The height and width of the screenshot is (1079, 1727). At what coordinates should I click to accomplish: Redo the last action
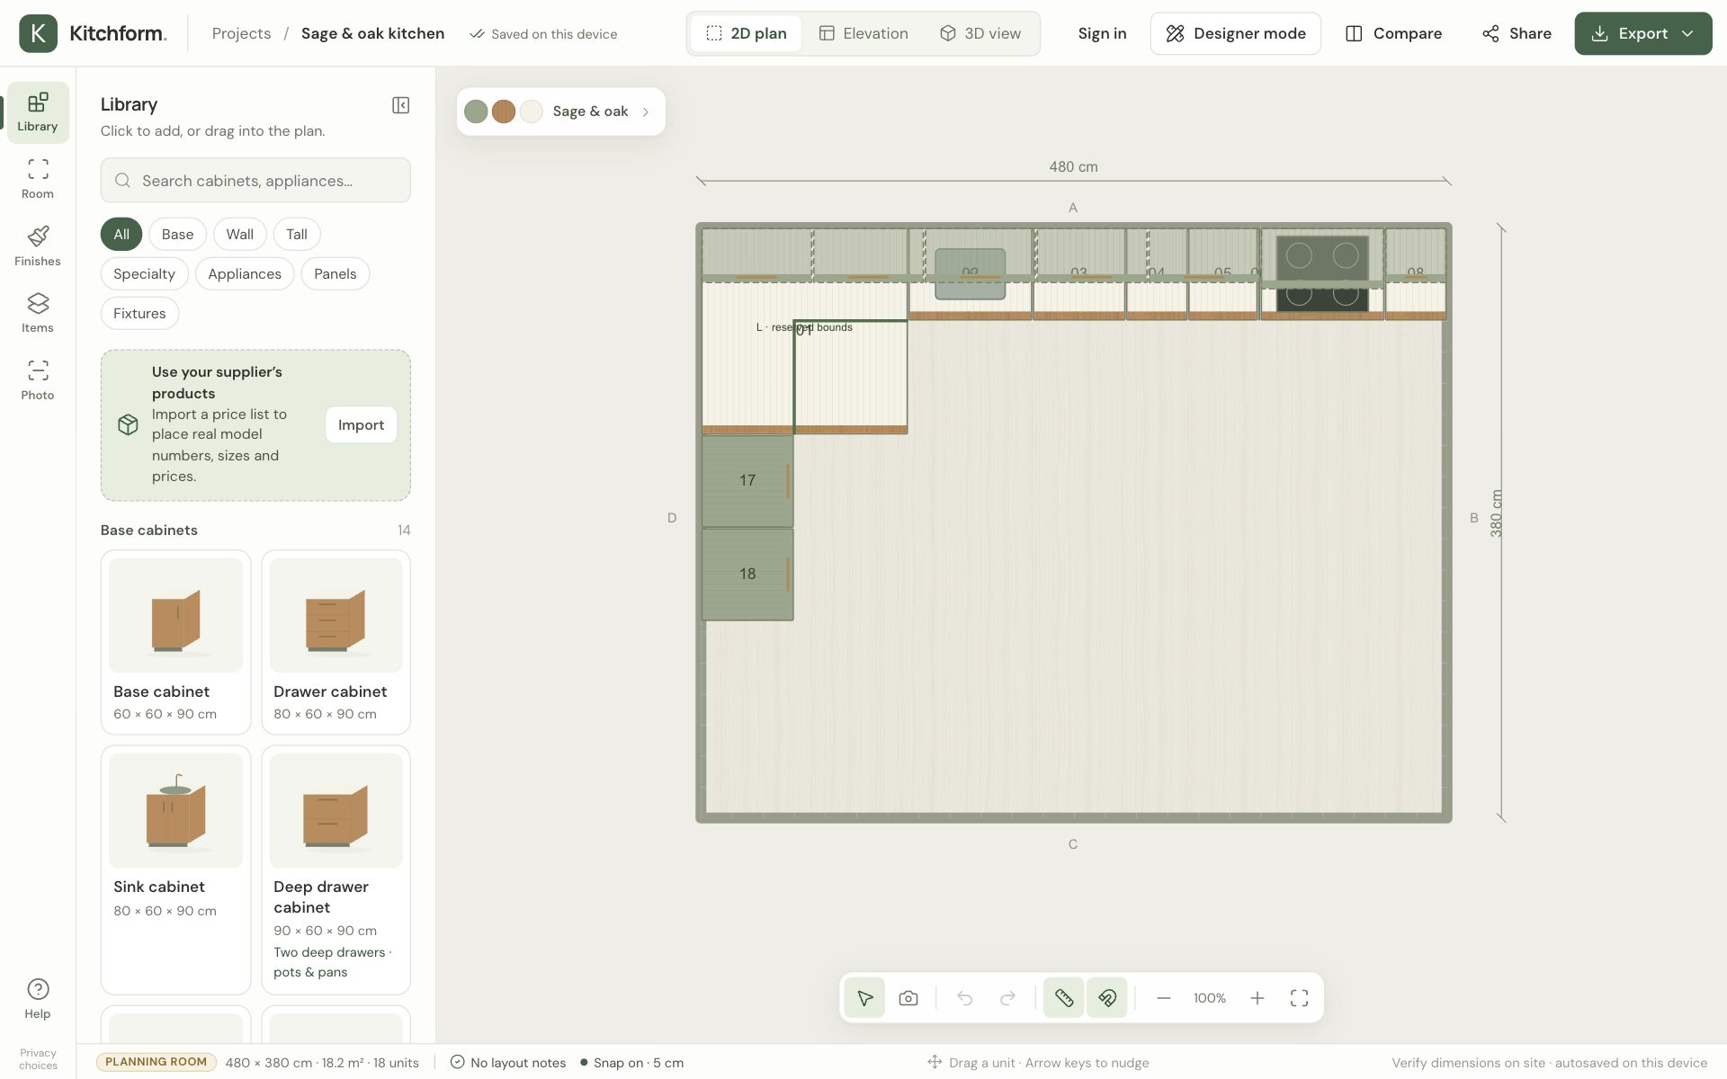pos(1007,998)
